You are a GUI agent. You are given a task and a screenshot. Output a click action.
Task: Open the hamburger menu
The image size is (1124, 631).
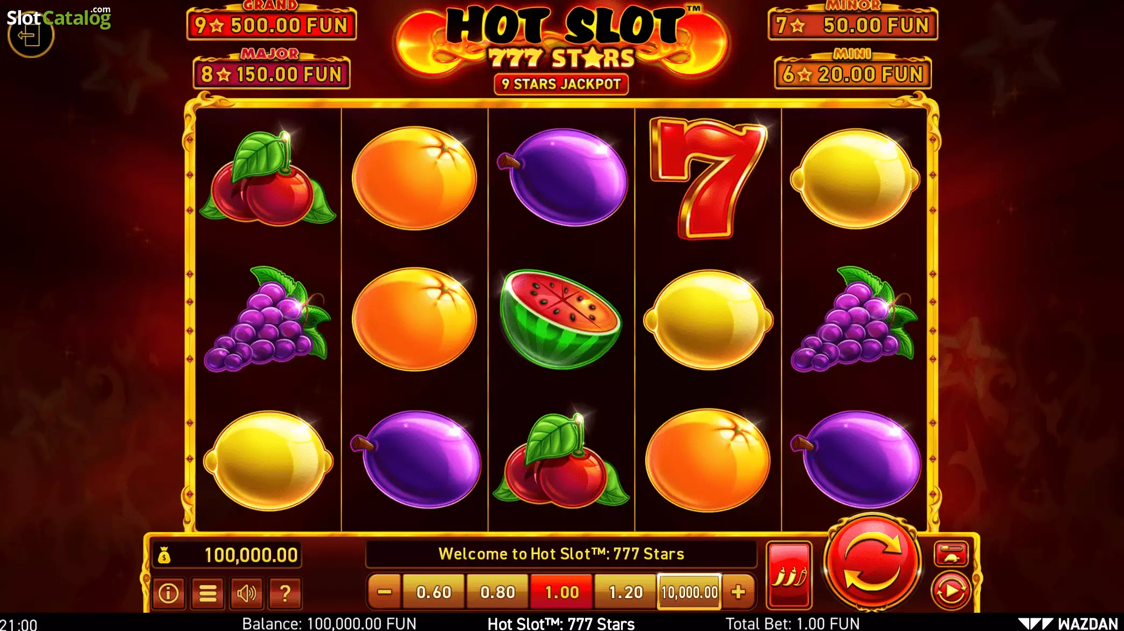[208, 593]
